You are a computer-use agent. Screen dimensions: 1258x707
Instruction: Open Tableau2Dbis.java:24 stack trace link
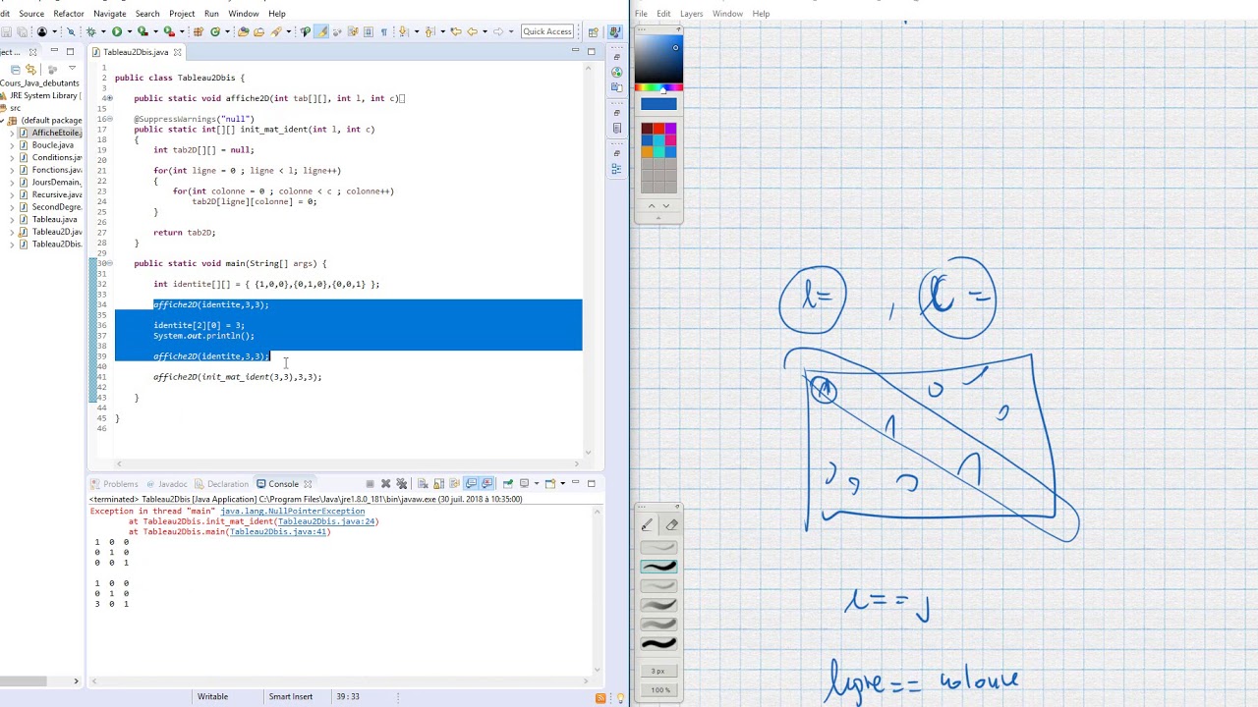326,521
